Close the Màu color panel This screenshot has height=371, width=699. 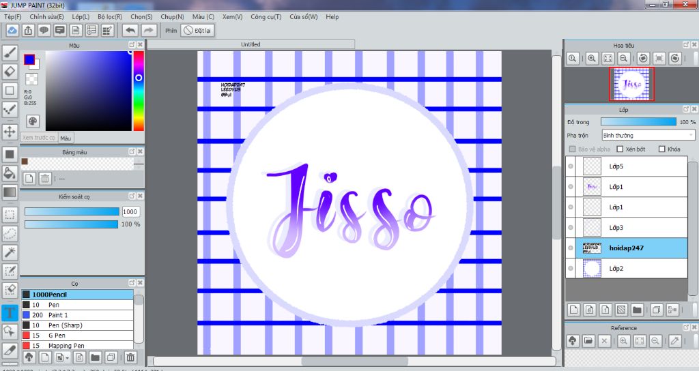(x=140, y=44)
